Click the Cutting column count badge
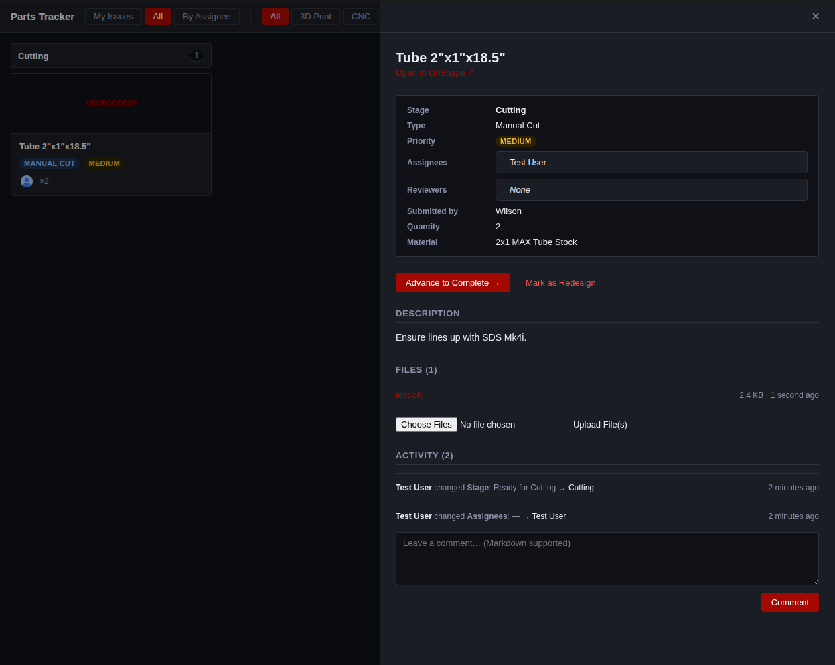The image size is (835, 665). (196, 56)
